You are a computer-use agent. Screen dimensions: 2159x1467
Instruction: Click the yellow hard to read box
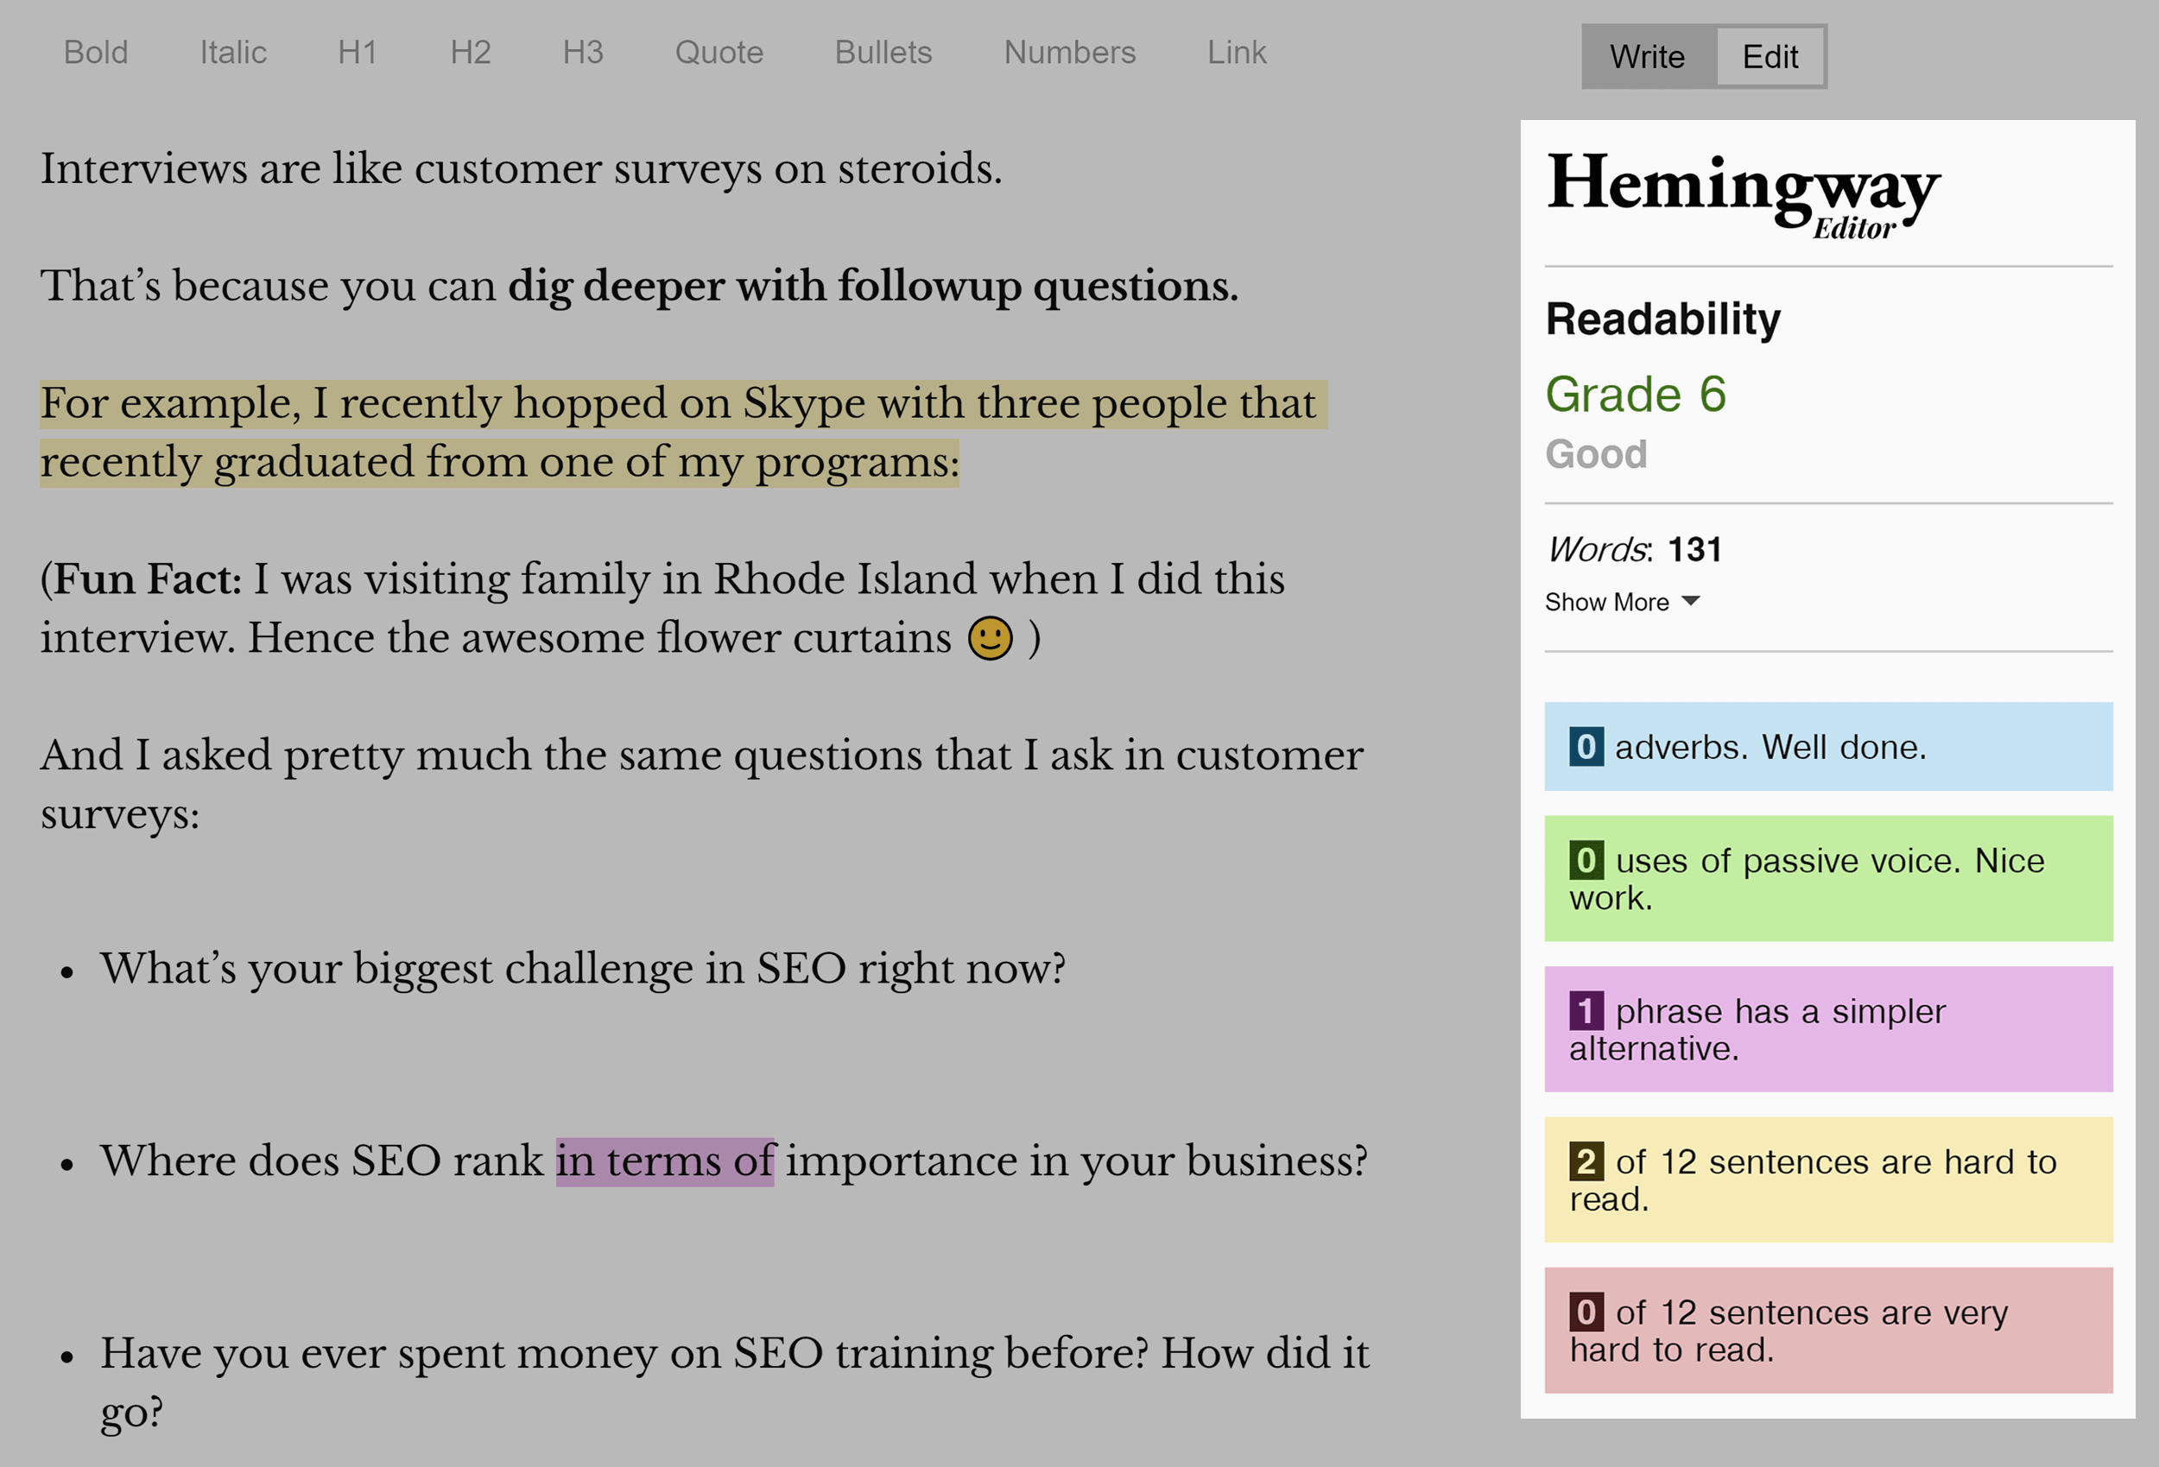pos(1828,1180)
